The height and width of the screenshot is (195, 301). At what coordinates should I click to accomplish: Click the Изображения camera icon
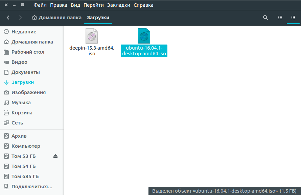pos(6,92)
